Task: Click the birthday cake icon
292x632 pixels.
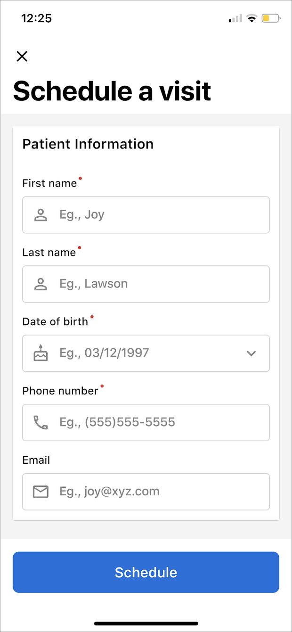Action: pyautogui.click(x=41, y=353)
